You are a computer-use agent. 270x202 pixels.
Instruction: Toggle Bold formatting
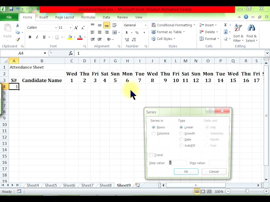30,37
